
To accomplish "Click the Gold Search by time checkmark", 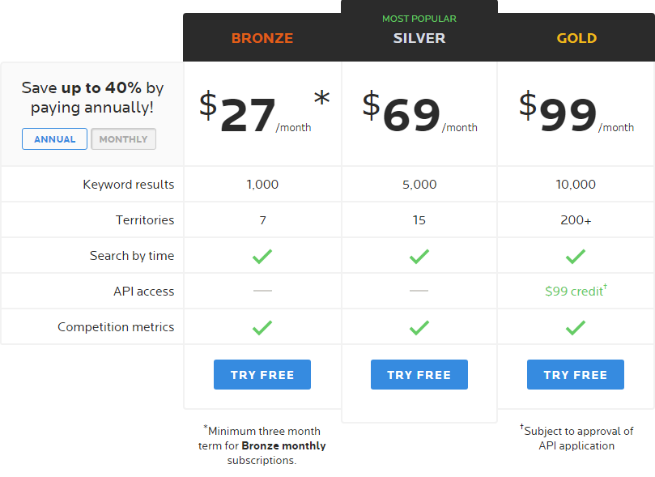I will pyautogui.click(x=576, y=256).
